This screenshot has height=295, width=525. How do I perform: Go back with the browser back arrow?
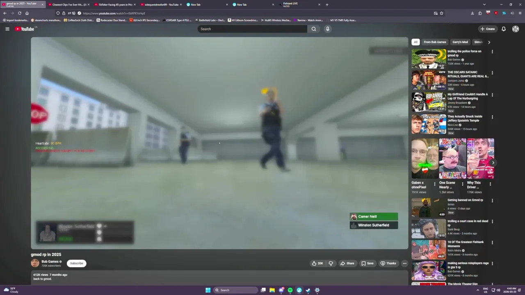(5, 13)
